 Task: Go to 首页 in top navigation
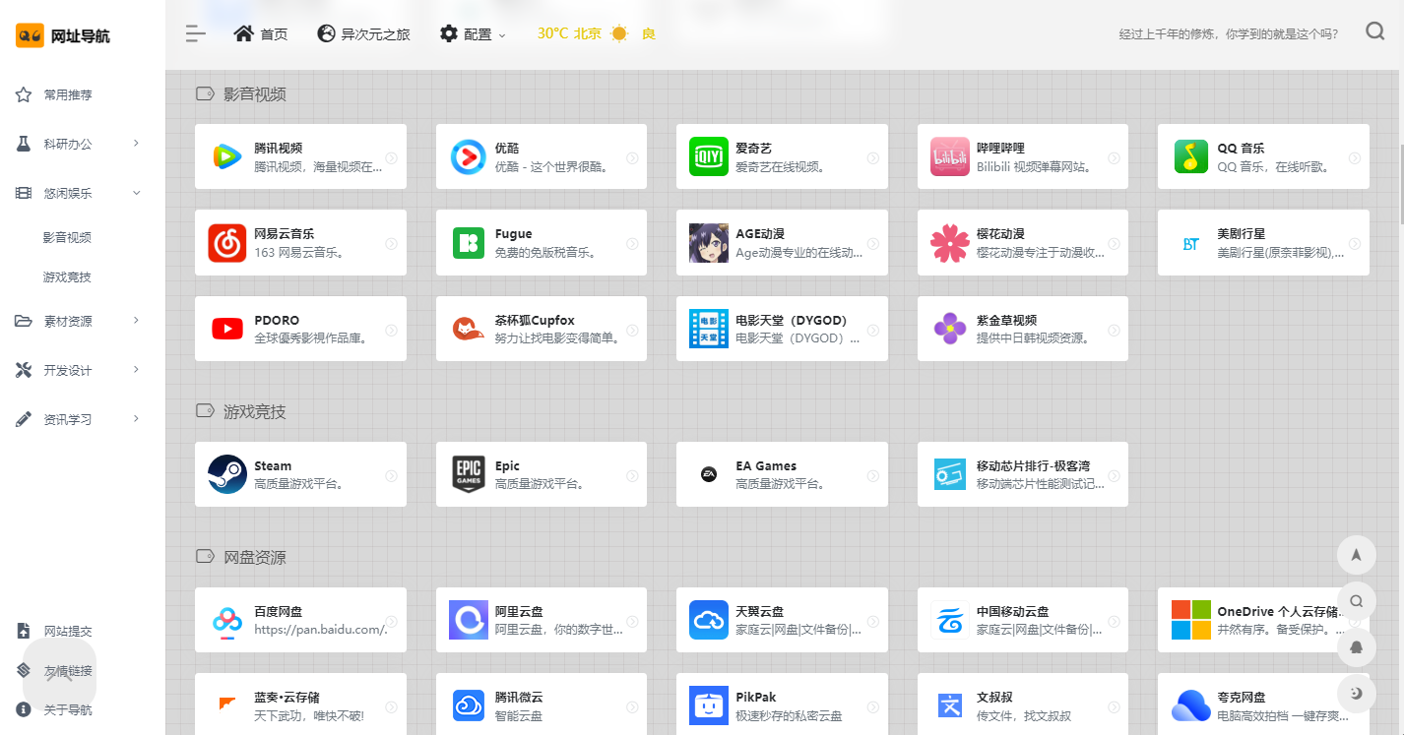pyautogui.click(x=261, y=34)
